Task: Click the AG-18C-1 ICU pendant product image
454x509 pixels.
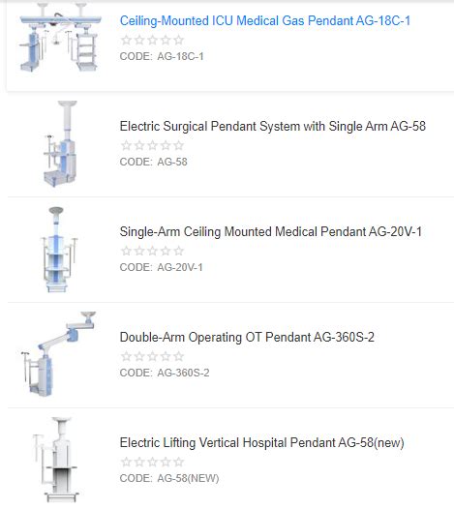Action: tap(60, 39)
